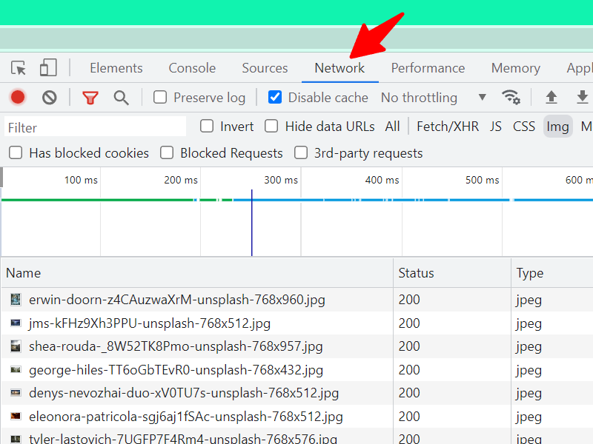This screenshot has width=593, height=444.
Task: Check Hide data URLs checkbox
Action: (x=271, y=126)
